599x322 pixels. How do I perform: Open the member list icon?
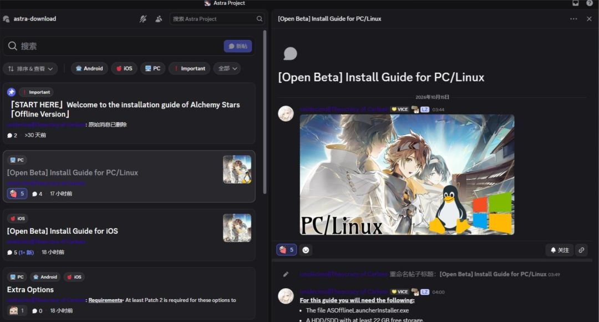pos(159,19)
